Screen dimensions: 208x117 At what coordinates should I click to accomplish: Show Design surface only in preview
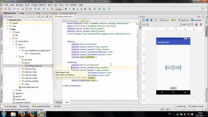click(x=143, y=20)
